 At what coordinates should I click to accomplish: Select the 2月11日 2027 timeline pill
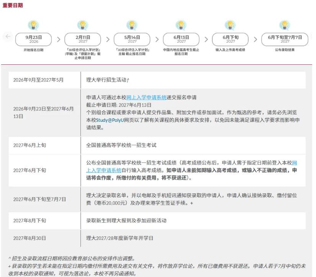click(83, 39)
